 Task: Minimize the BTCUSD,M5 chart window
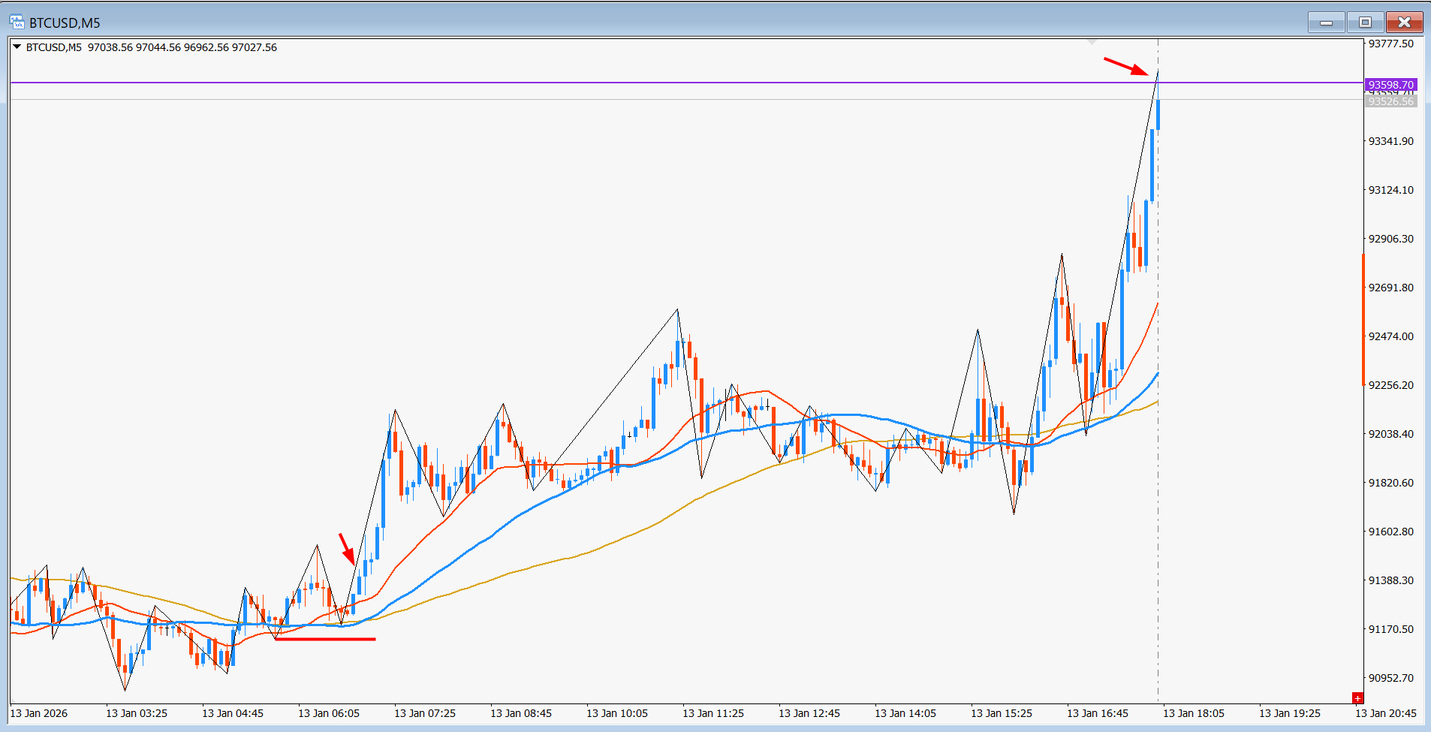[1326, 23]
